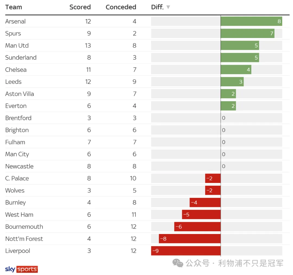Sort by the Scored column header
The image size is (293, 275).
(80, 7)
